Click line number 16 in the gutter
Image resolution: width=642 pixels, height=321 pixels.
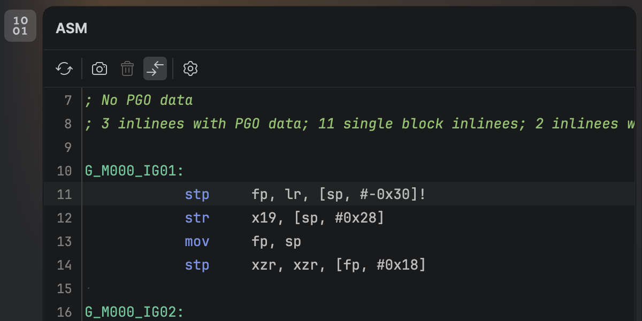[64, 312]
